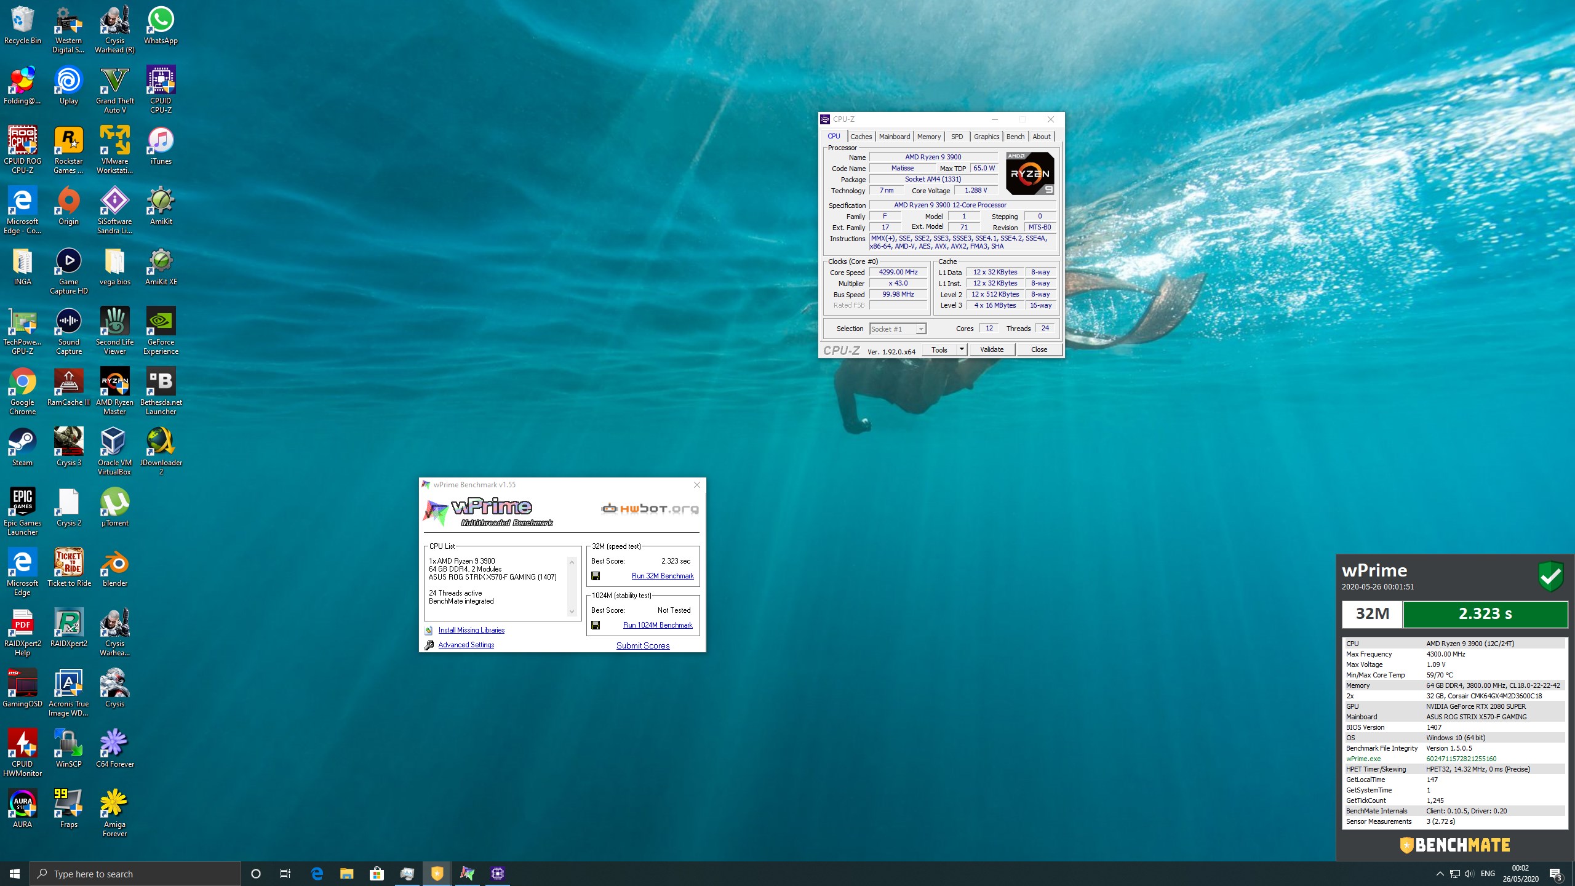The image size is (1575, 886).
Task: Select the µTorrent desktop icon
Action: click(x=114, y=508)
